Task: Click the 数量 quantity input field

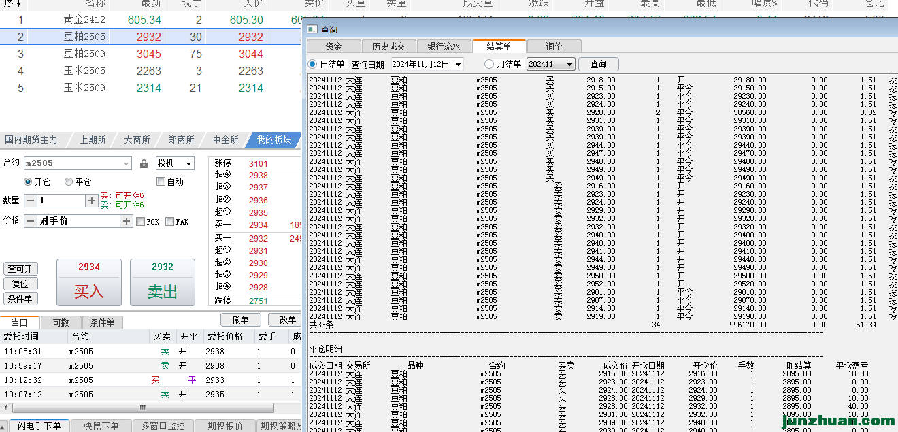Action: click(x=61, y=201)
